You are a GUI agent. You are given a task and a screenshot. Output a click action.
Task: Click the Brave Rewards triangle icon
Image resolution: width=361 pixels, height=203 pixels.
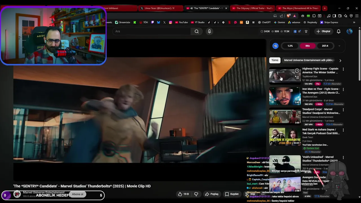click(294, 16)
